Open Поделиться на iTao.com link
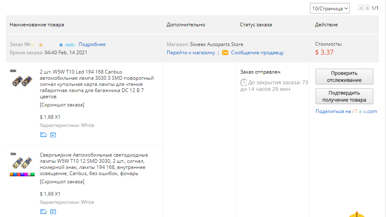This screenshot has height=217, width=386. (346, 111)
